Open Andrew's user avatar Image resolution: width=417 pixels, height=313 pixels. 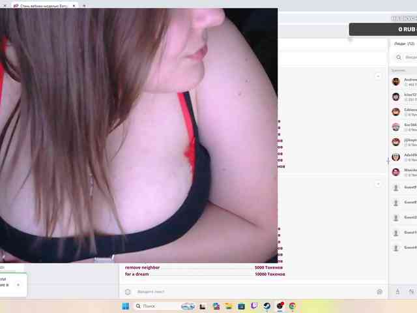point(395,82)
